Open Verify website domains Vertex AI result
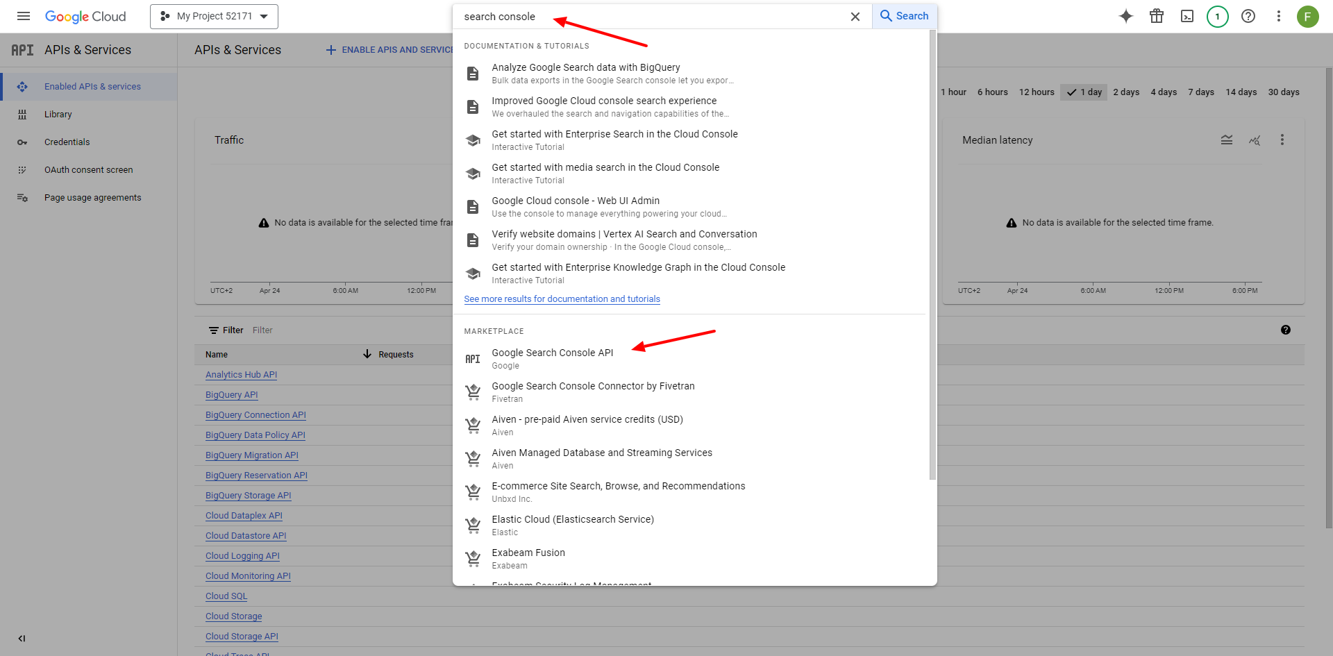 click(x=691, y=239)
